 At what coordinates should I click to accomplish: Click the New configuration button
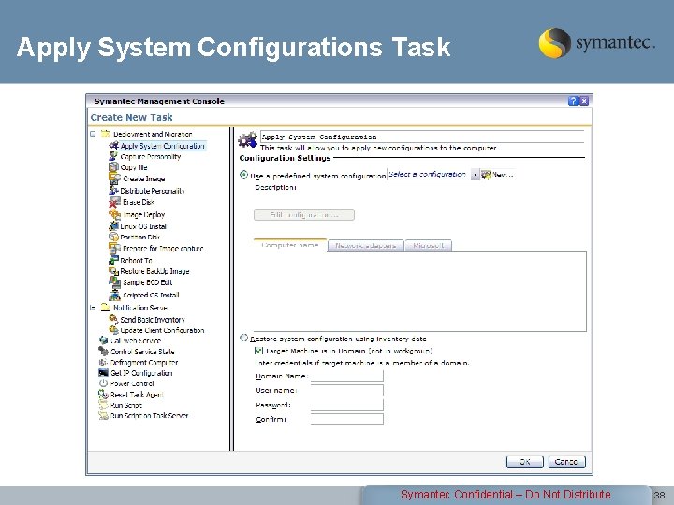[497, 174]
